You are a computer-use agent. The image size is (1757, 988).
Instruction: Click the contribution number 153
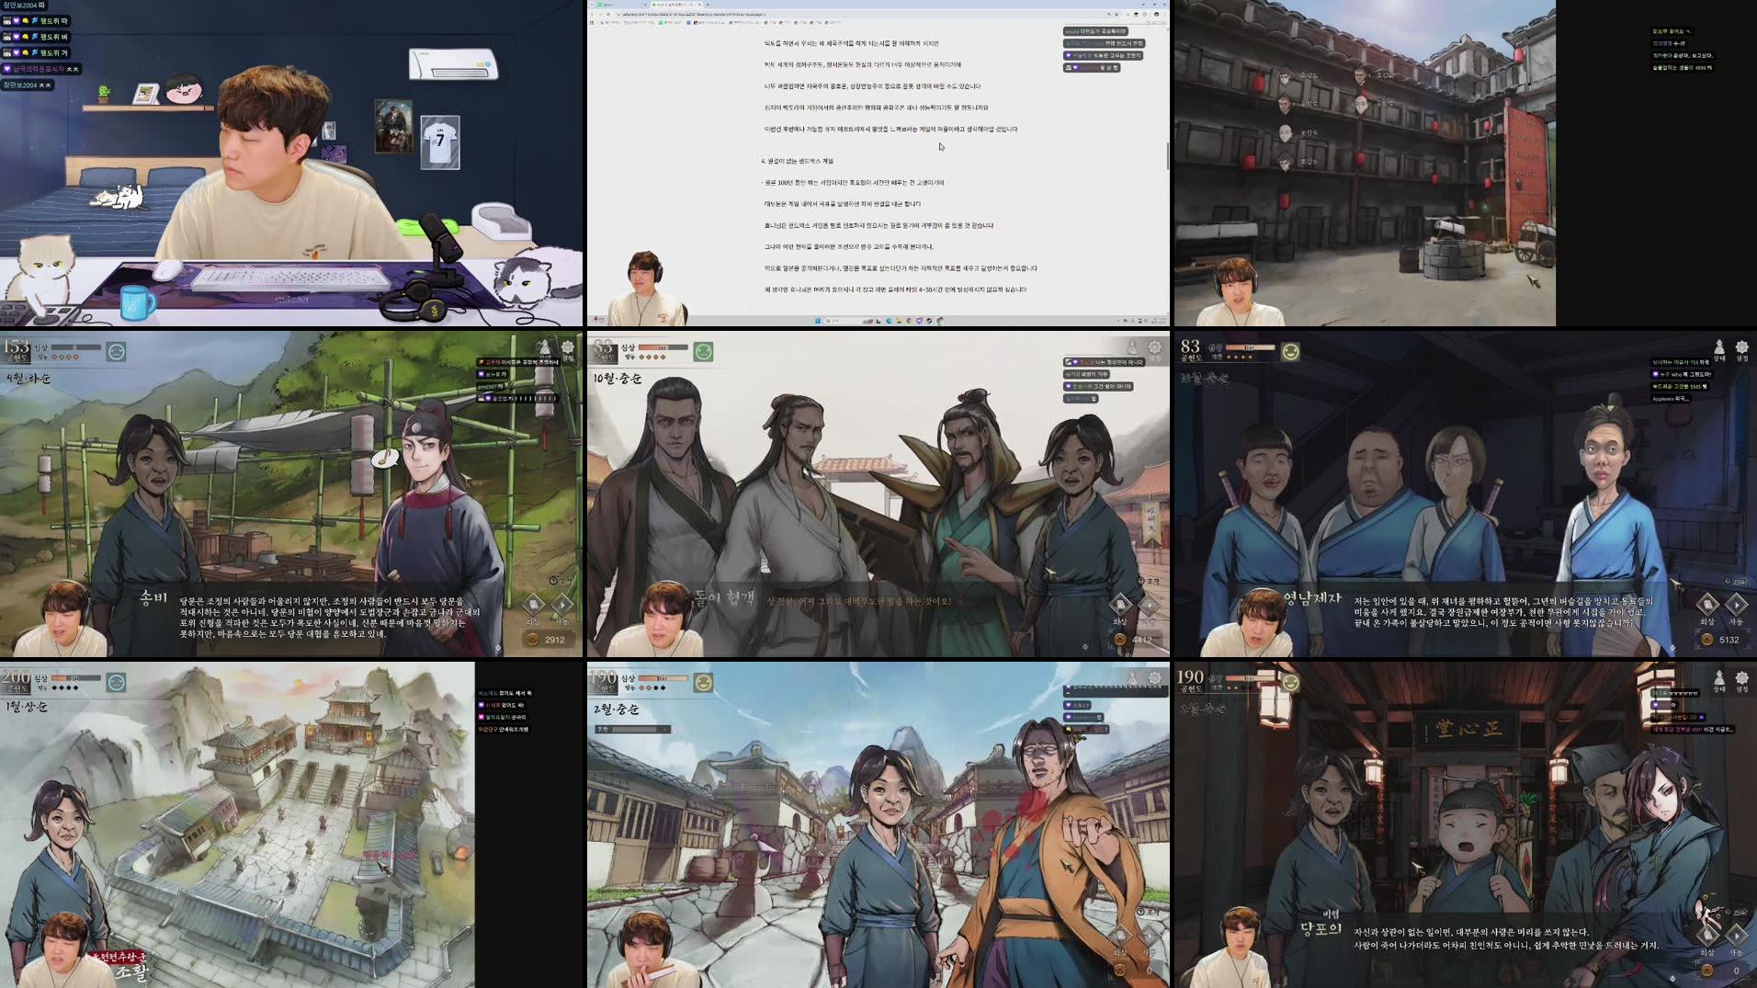[x=17, y=346]
